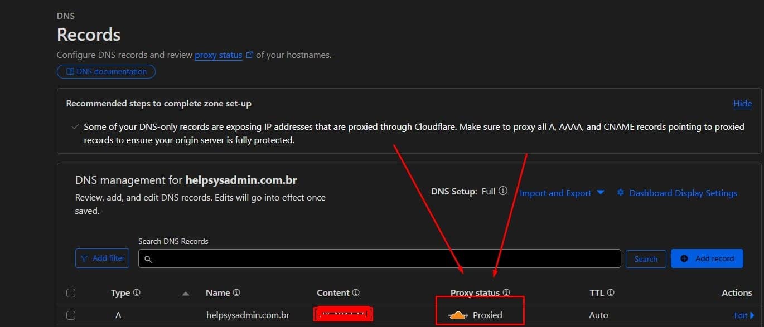Screen dimensions: 764x327
Task: Click the Add record button
Action: click(x=707, y=258)
